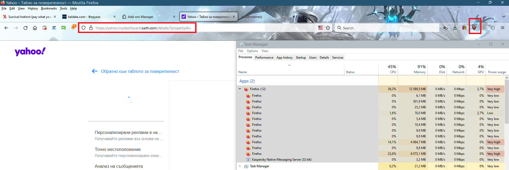Viewport: 509px width, 170px height.
Task: Switch to Services tab in Task Manager
Action: coord(338,58)
